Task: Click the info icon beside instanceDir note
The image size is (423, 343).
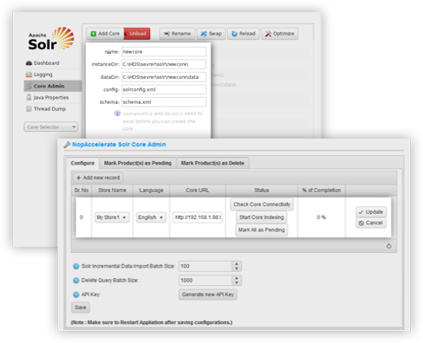Action: coord(117,113)
